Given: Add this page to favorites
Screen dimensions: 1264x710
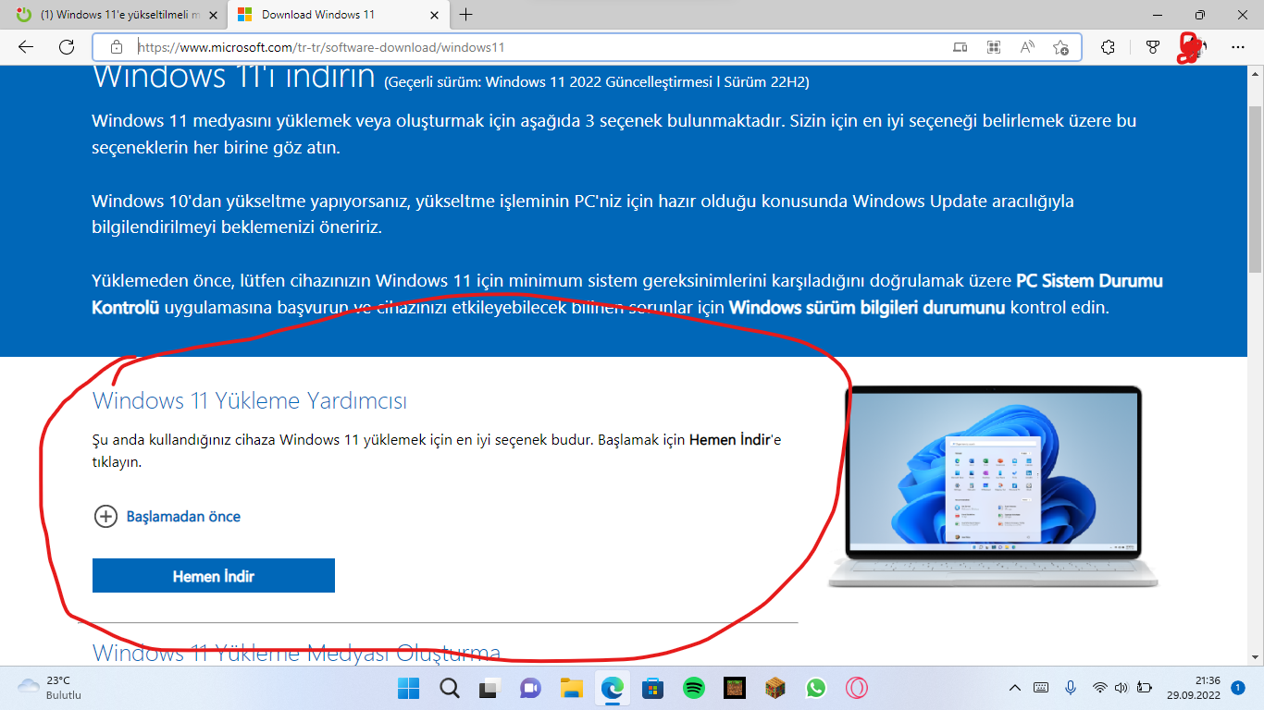Looking at the screenshot, I should [x=1060, y=47].
